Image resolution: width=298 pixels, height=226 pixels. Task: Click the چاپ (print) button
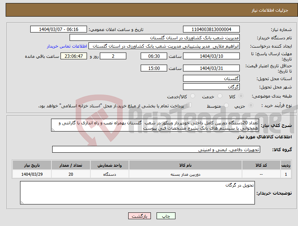[x=166, y=216]
